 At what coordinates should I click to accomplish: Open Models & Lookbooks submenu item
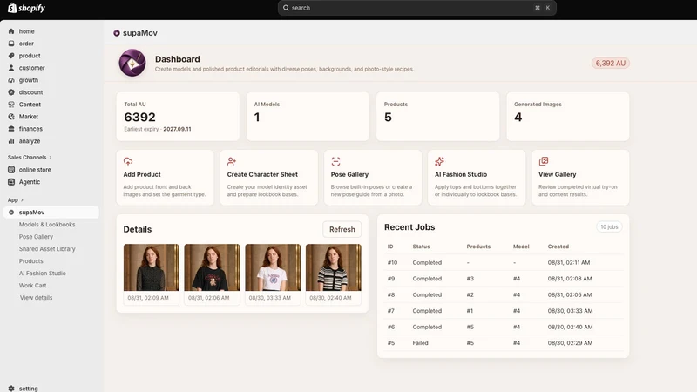(x=47, y=225)
